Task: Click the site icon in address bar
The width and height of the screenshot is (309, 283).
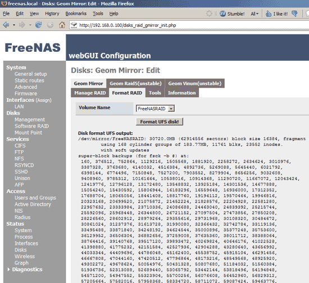Action: tap(74, 25)
